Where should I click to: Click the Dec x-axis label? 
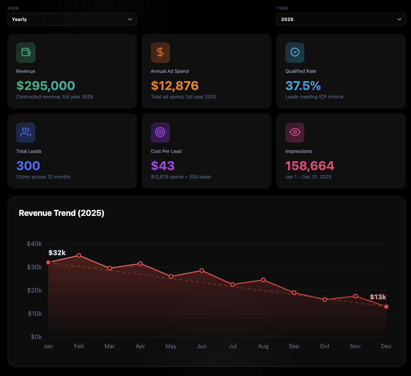[x=386, y=346]
